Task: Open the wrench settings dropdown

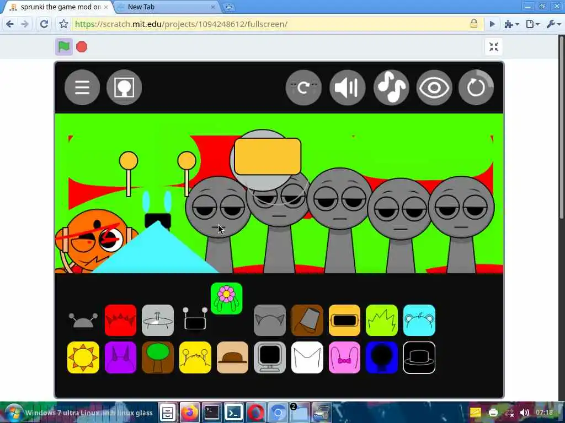Action: click(x=553, y=24)
